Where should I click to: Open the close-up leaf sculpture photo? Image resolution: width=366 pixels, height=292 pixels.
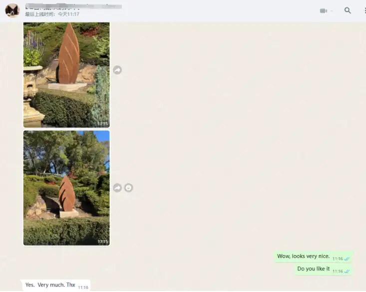[x=66, y=75]
